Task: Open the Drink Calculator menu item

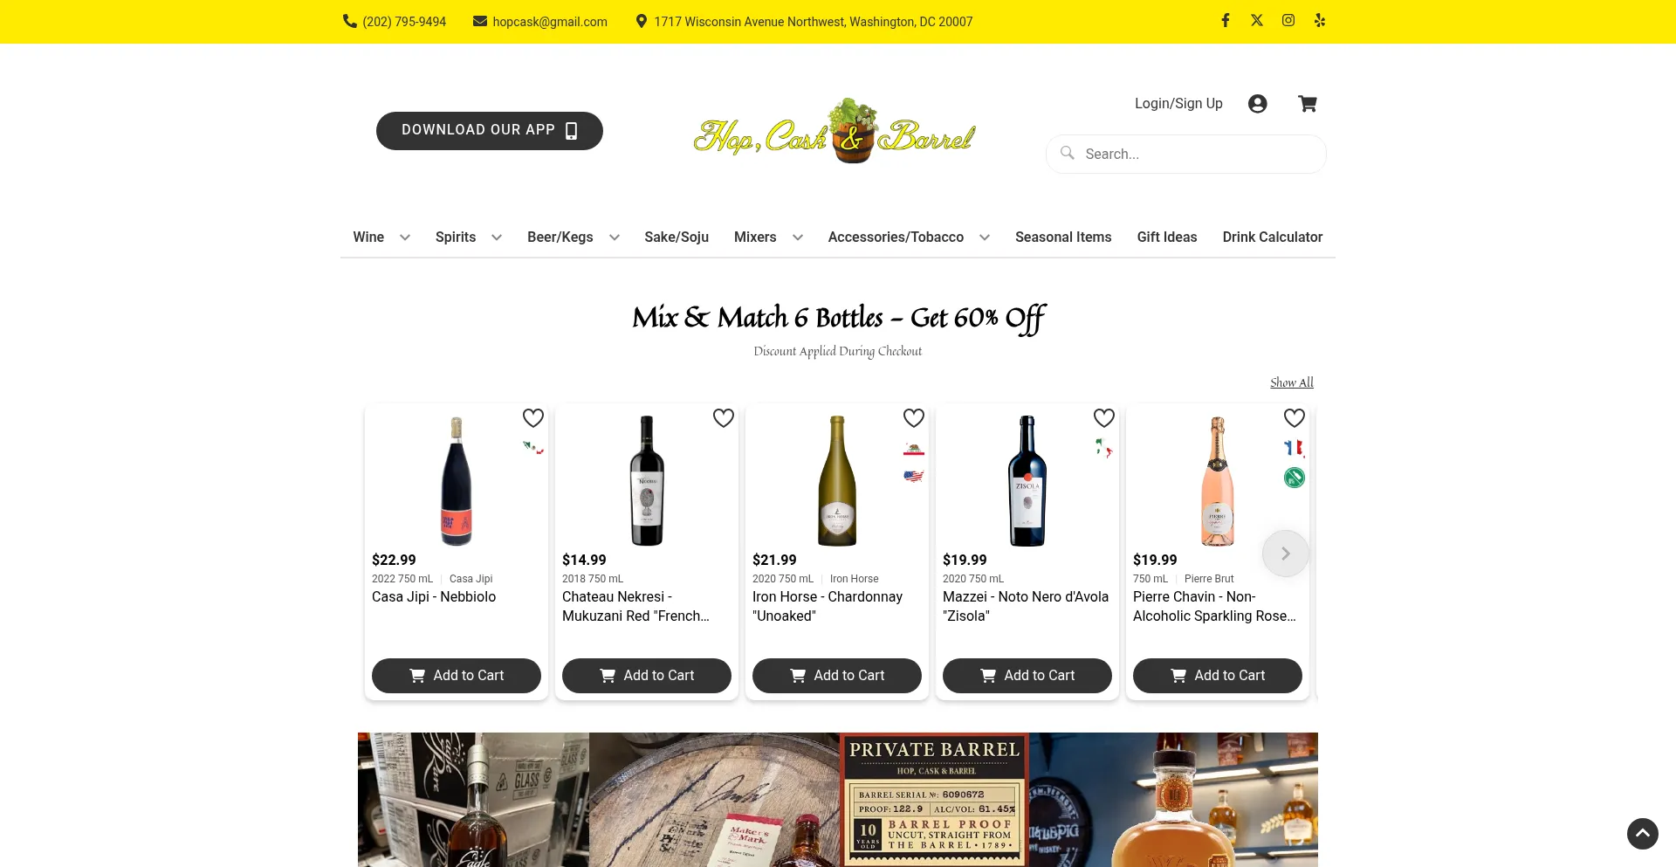Action: click(x=1272, y=237)
